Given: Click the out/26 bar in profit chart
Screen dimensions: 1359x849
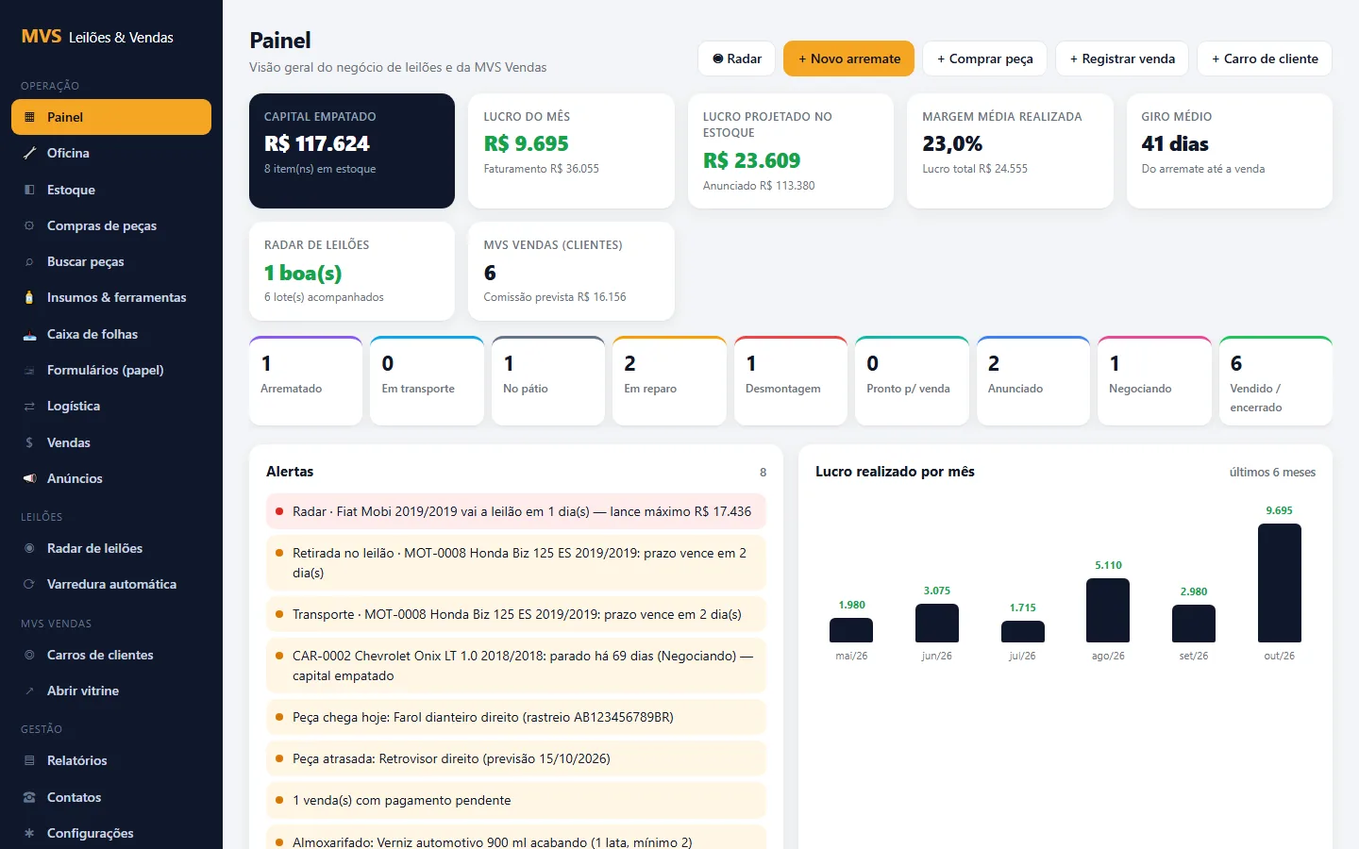Looking at the screenshot, I should (x=1280, y=583).
